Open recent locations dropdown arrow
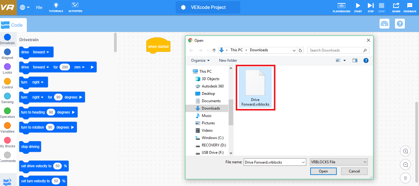The width and height of the screenshot is (419, 186). click(x=207, y=50)
